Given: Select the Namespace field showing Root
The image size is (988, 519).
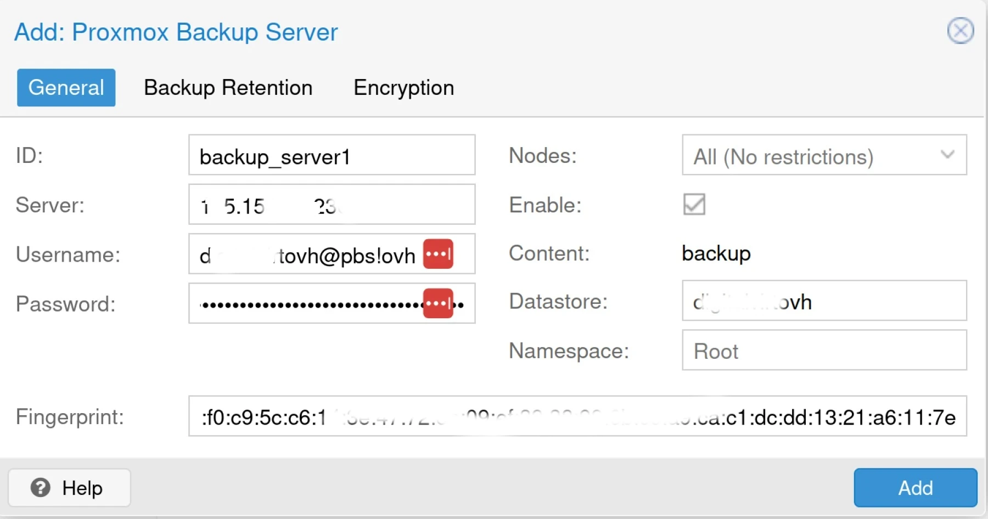Looking at the screenshot, I should click(x=823, y=351).
